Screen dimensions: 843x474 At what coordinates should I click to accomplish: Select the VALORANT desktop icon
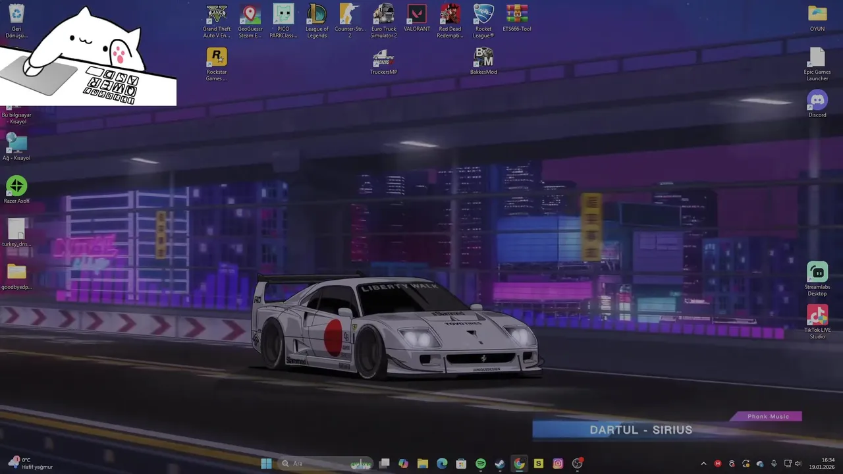[417, 18]
